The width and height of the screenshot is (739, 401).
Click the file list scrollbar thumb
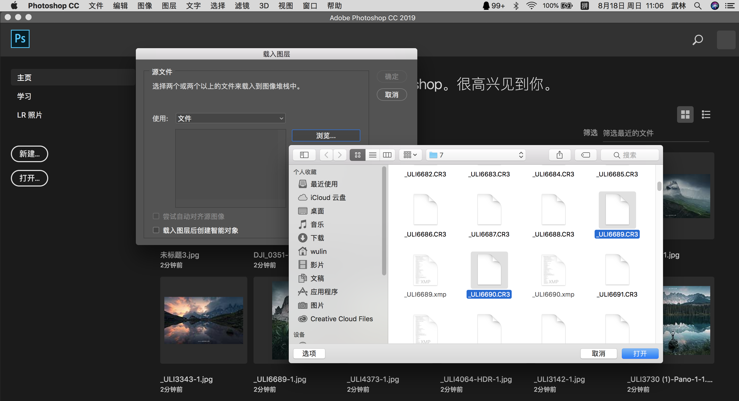659,186
